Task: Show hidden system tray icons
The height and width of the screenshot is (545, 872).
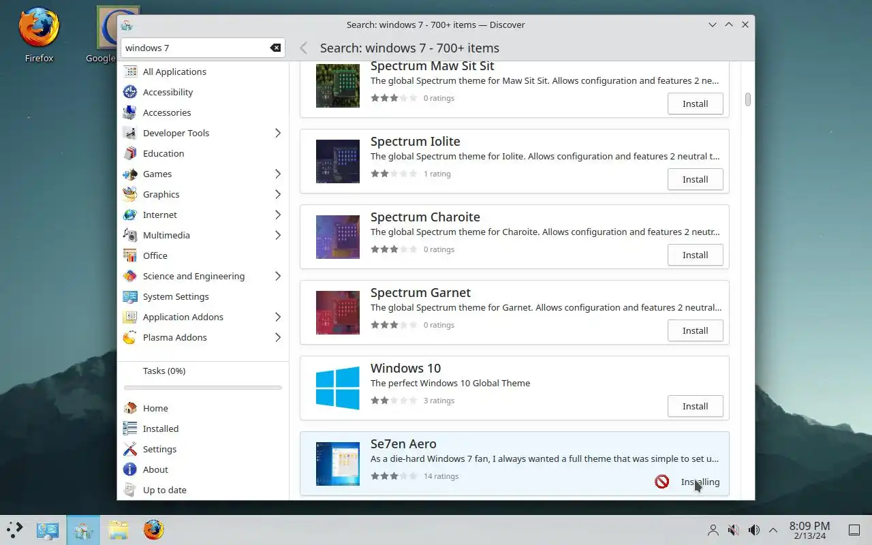Action: coord(773,530)
